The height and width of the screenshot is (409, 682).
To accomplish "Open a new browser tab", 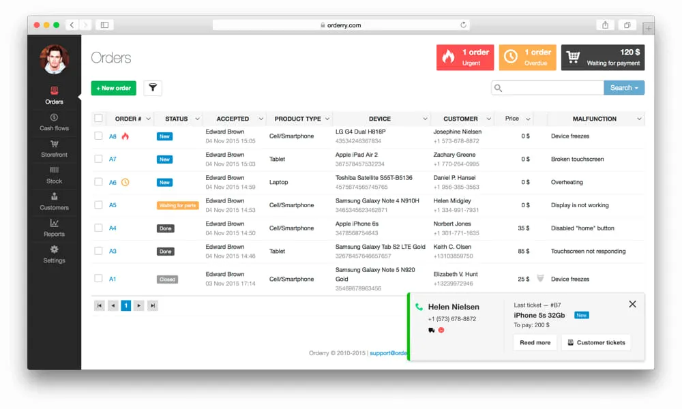I will pyautogui.click(x=649, y=29).
